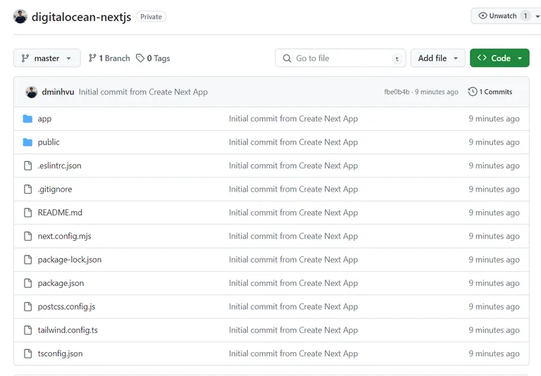Click the file icon beside package.json

[27, 283]
